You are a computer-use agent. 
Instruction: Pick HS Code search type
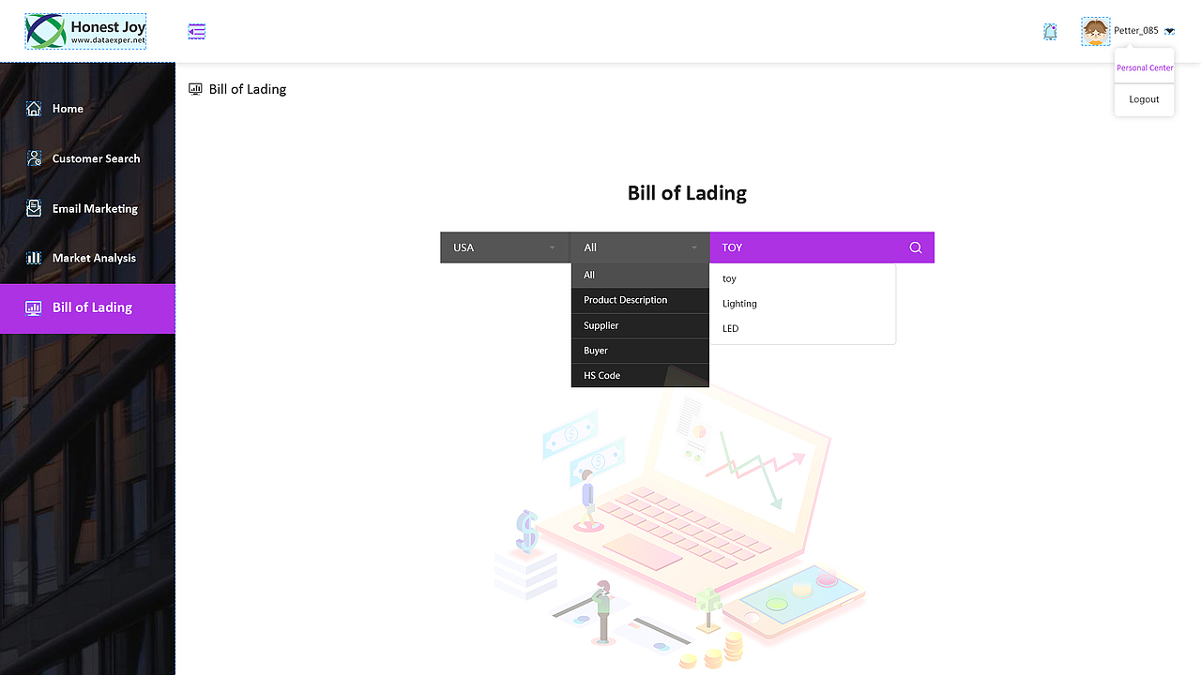click(x=602, y=375)
